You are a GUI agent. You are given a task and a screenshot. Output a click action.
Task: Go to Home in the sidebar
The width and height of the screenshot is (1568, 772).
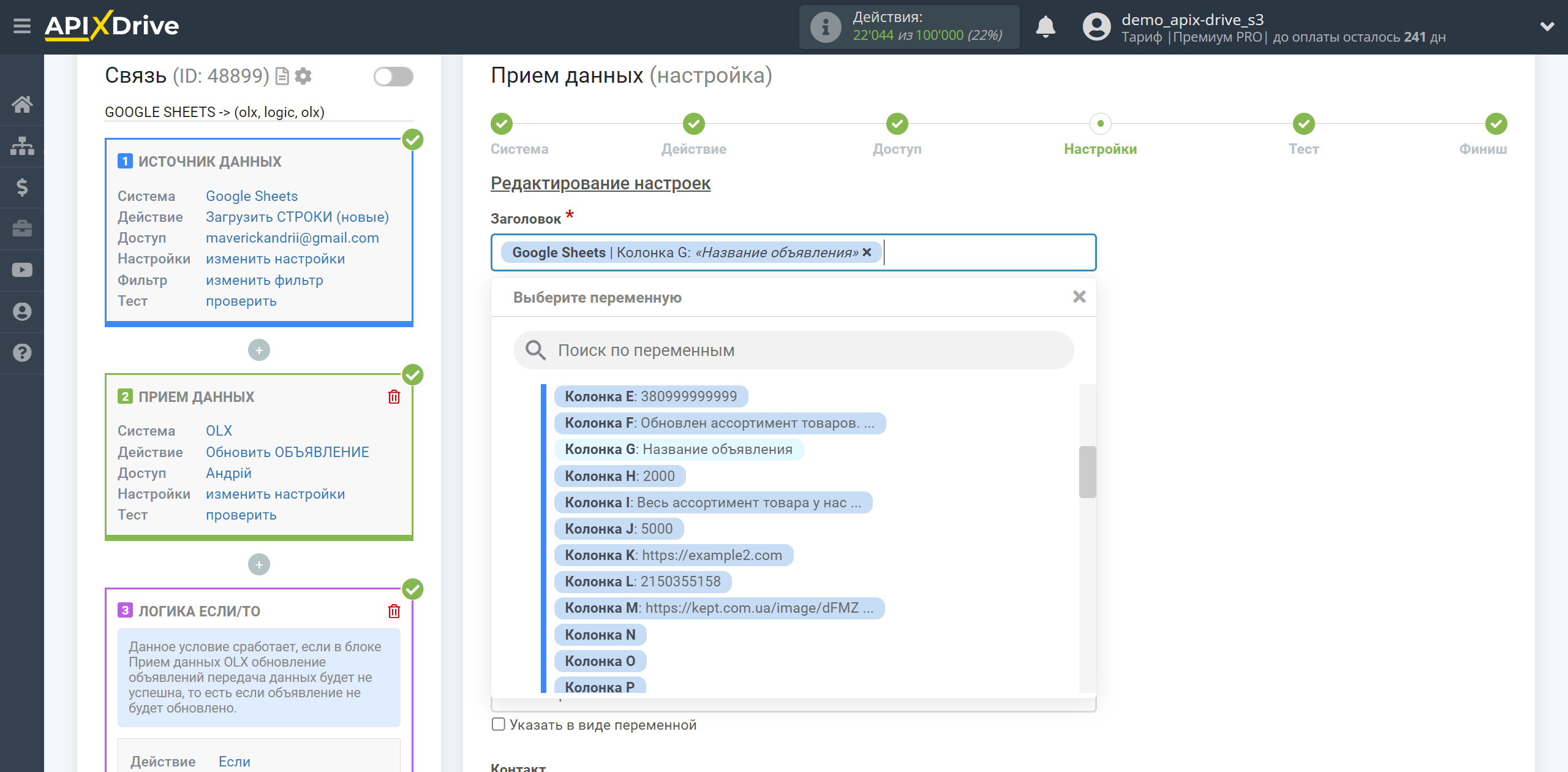[x=22, y=104]
